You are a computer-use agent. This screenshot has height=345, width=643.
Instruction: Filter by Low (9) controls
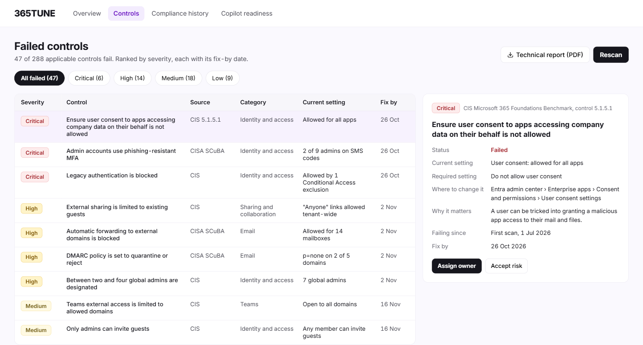pyautogui.click(x=222, y=78)
